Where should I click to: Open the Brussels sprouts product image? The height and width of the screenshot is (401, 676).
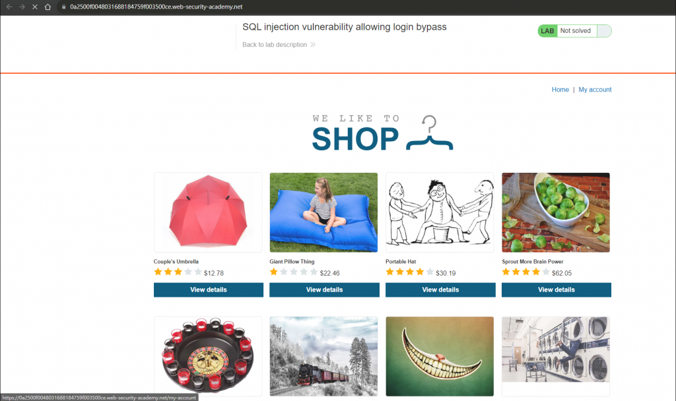556,212
